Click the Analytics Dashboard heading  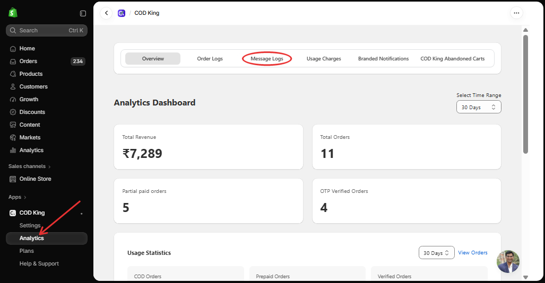[x=154, y=103]
